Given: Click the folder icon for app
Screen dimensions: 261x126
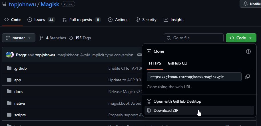Looking at the screenshot, I should coord(9,80).
